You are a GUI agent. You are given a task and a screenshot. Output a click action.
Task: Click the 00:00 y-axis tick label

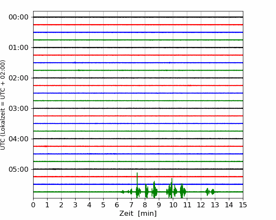[x=19, y=17]
